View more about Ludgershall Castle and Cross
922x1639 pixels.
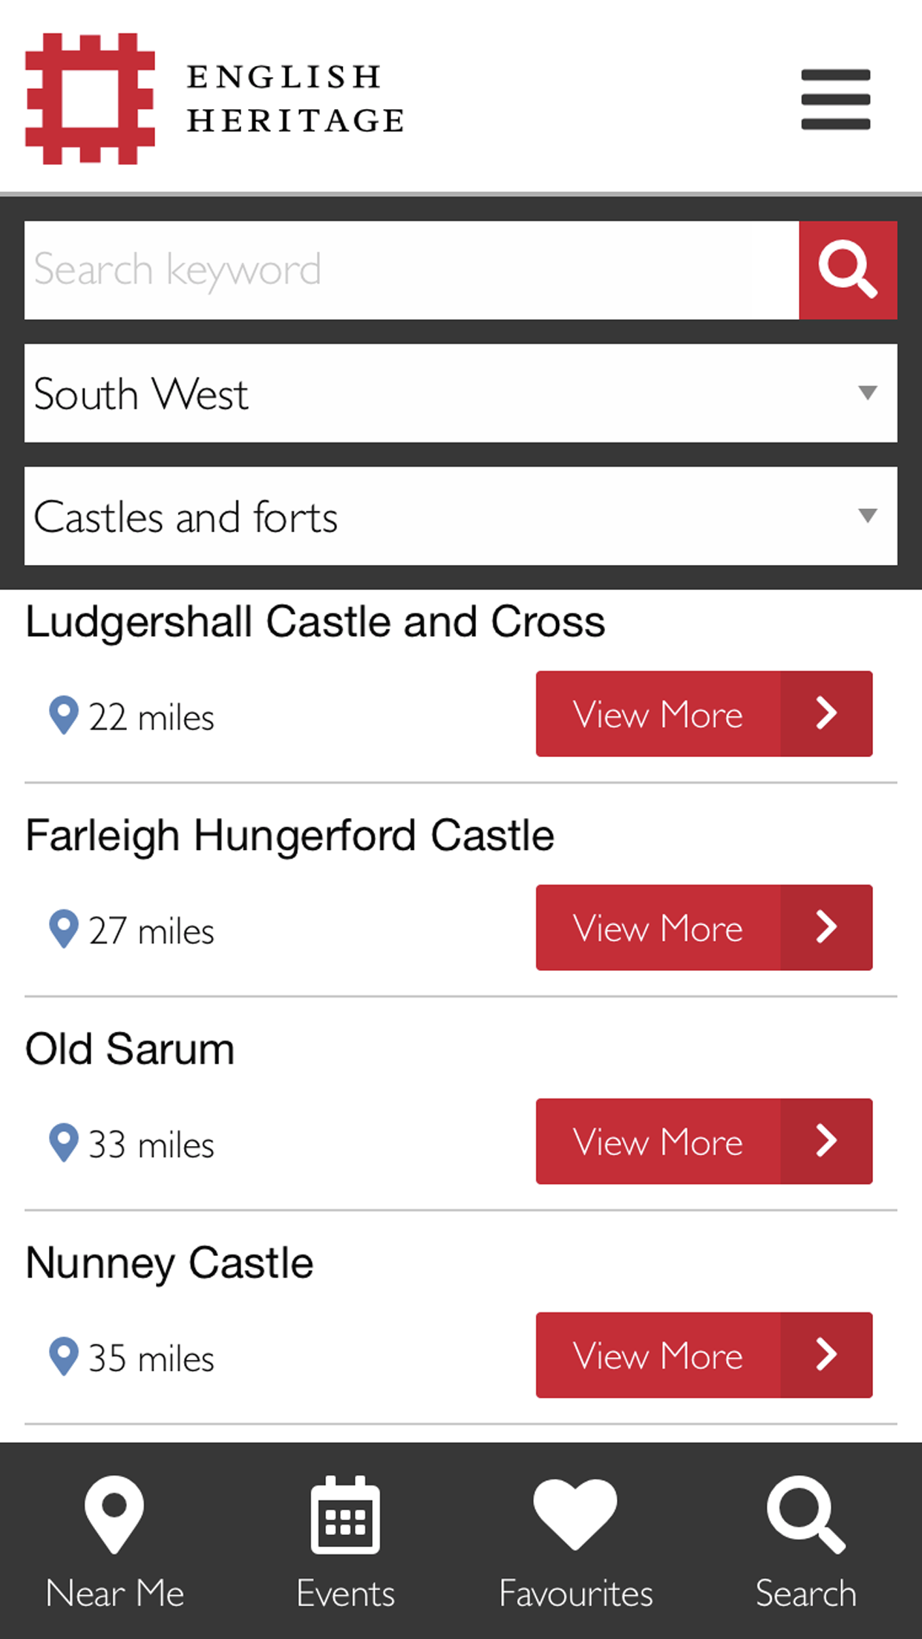click(704, 714)
